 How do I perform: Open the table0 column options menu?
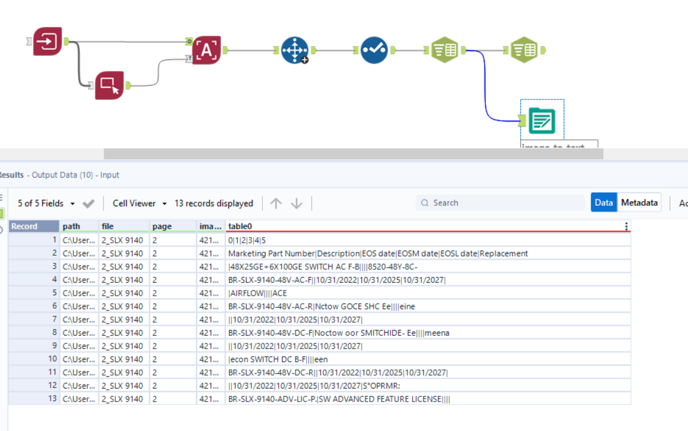[626, 226]
